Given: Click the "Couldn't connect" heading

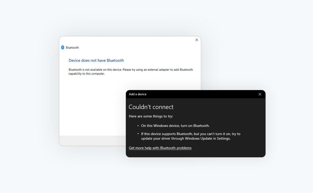Looking at the screenshot, I should coord(151,107).
